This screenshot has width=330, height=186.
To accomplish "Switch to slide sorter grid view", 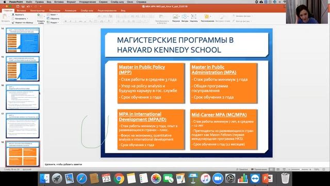I will point(278,169).
